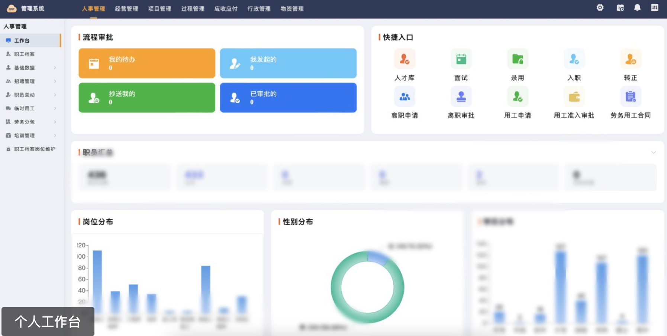Click the 转正 regularization icon

pos(631,59)
